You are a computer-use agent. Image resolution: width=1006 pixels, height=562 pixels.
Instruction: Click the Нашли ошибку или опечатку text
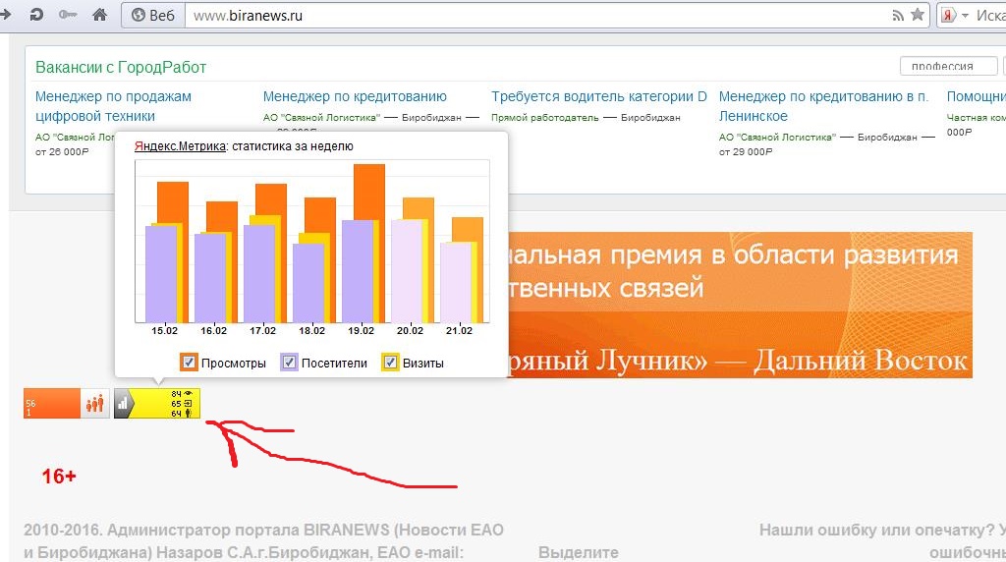[876, 530]
